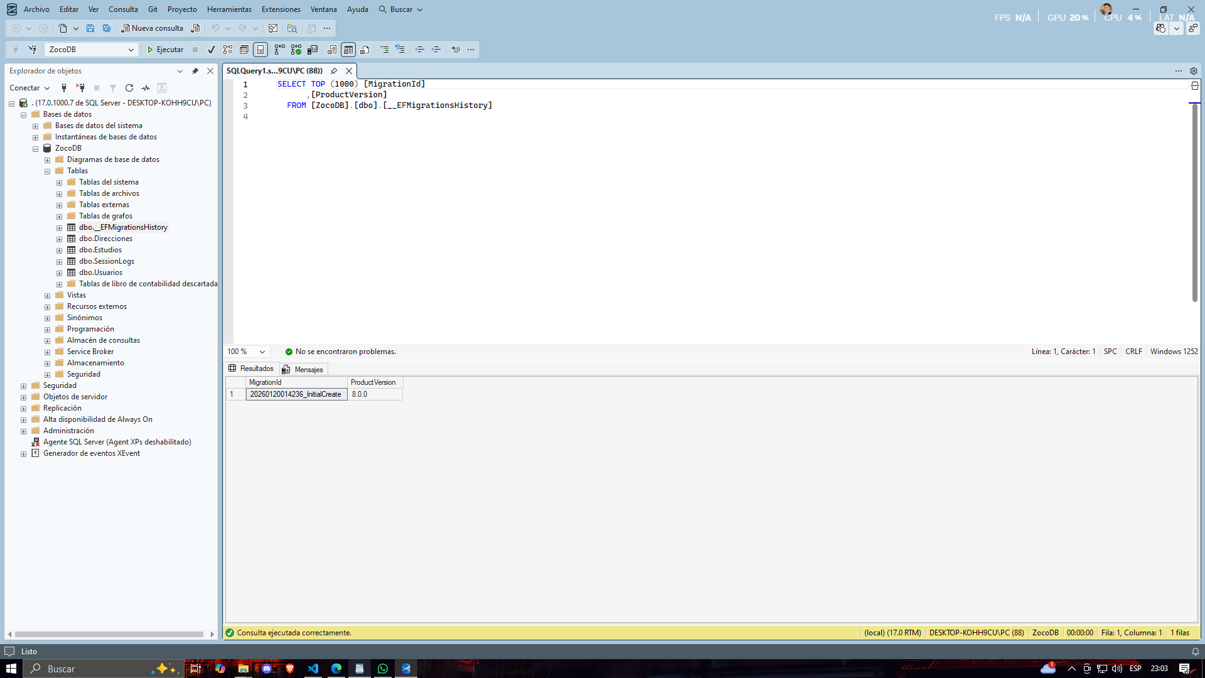This screenshot has height=678, width=1205.
Task: Disconnect server in Object Explorer
Action: 80,88
